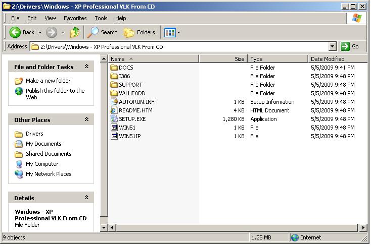Select the SETUP.EXE file name

(x=132, y=119)
